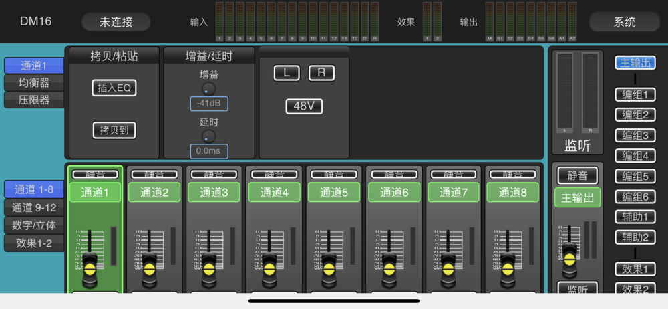Select the 编组1 bus
This screenshot has width=668, height=309.
pyautogui.click(x=635, y=94)
